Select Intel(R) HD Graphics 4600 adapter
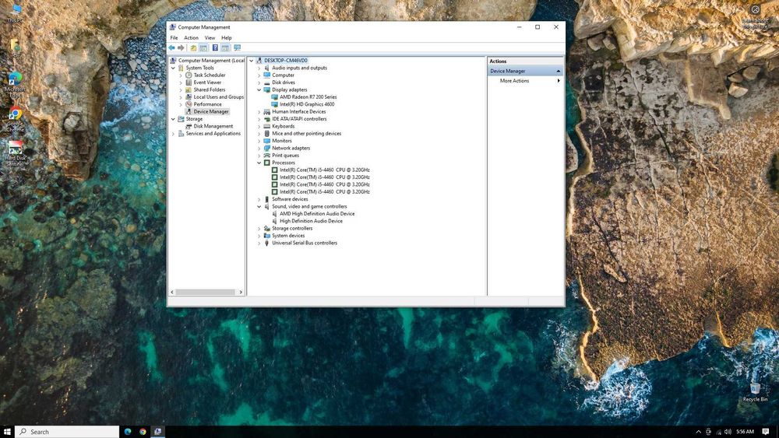Viewport: 779px width, 438px height. [x=306, y=104]
